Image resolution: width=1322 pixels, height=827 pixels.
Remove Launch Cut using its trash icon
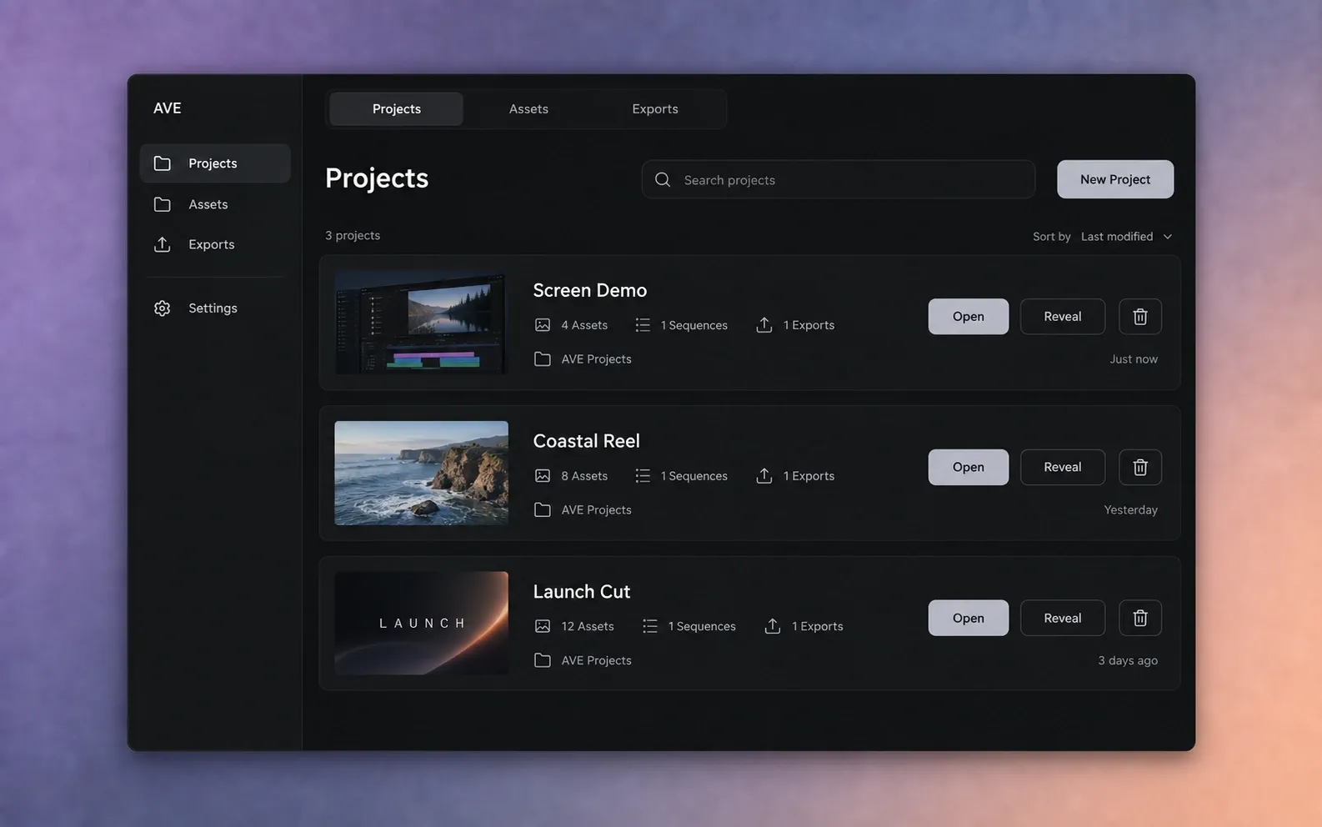pos(1139,619)
